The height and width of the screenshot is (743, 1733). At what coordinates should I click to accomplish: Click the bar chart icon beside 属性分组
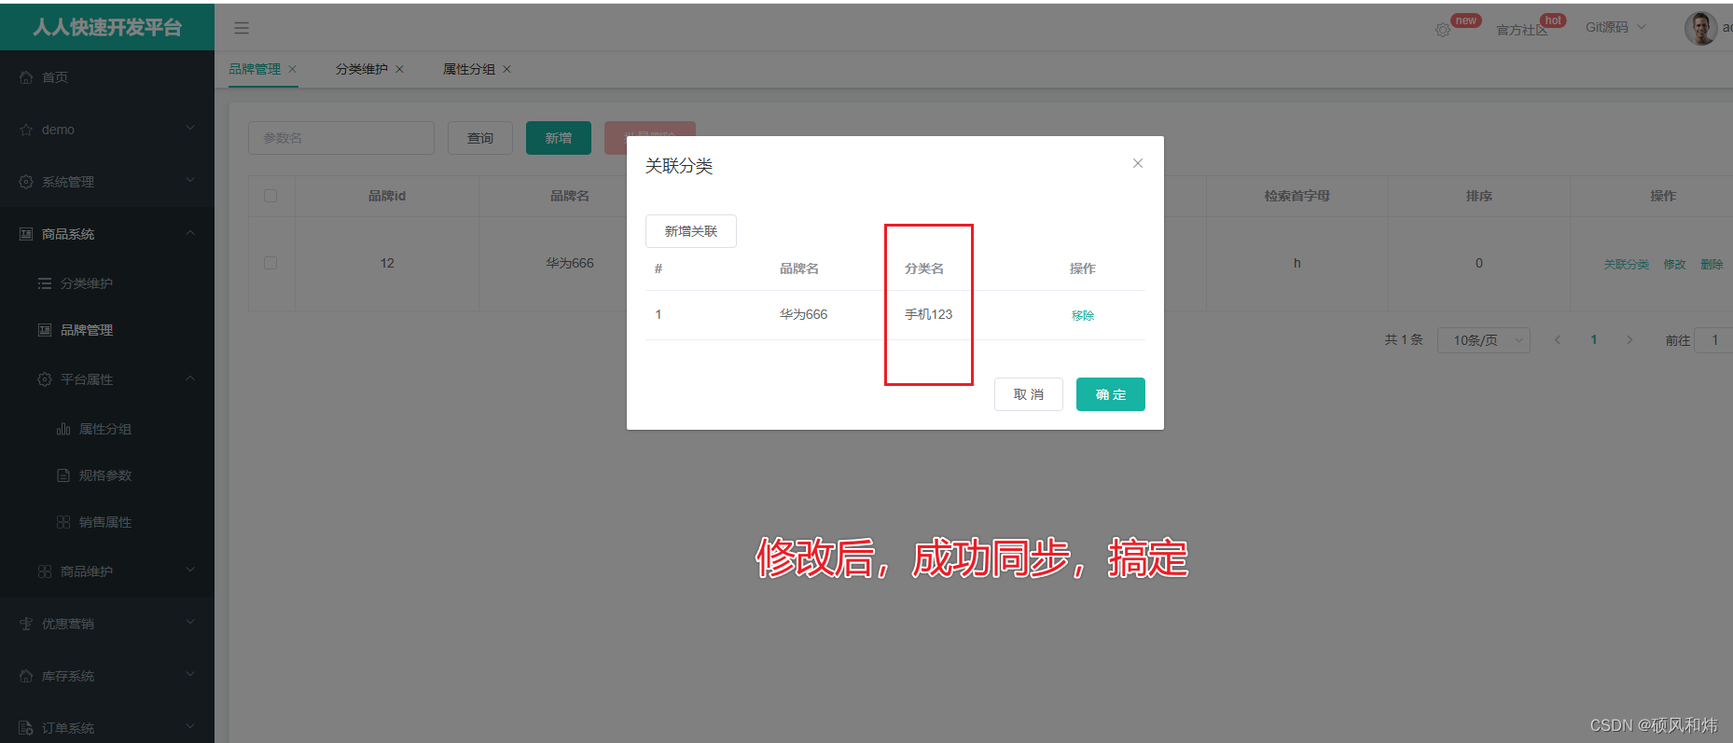coord(63,429)
